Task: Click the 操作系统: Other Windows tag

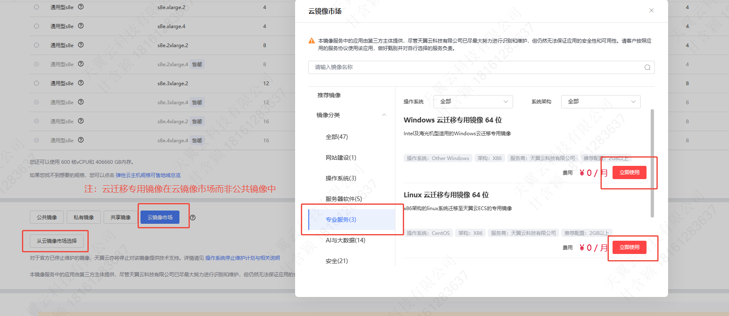Action: click(438, 158)
